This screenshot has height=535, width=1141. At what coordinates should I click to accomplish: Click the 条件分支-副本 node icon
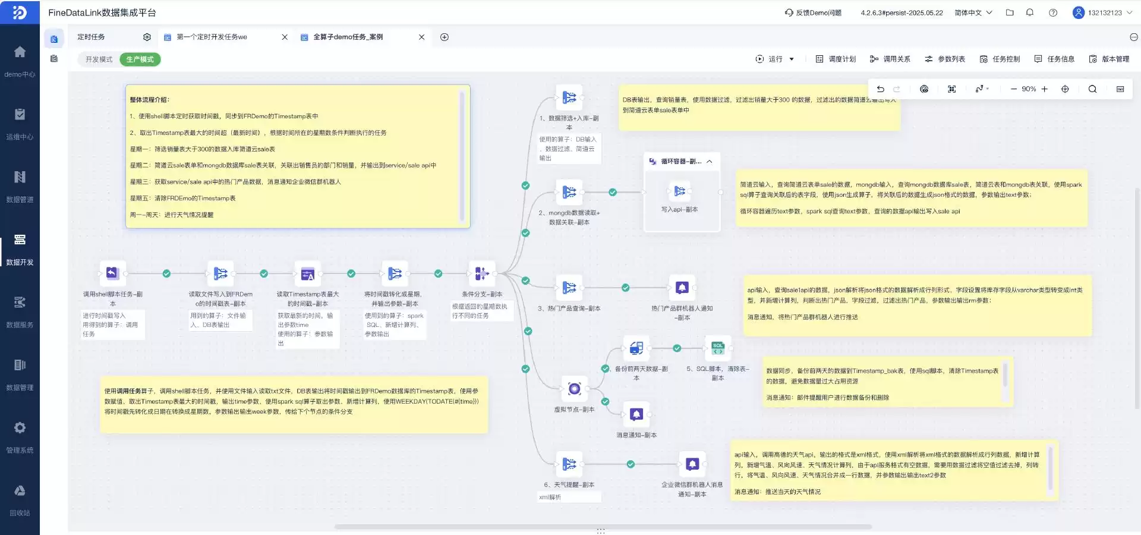pyautogui.click(x=481, y=273)
